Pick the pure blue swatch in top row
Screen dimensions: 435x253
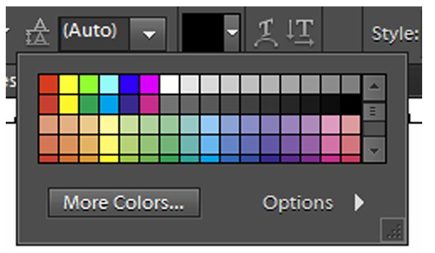129,84
